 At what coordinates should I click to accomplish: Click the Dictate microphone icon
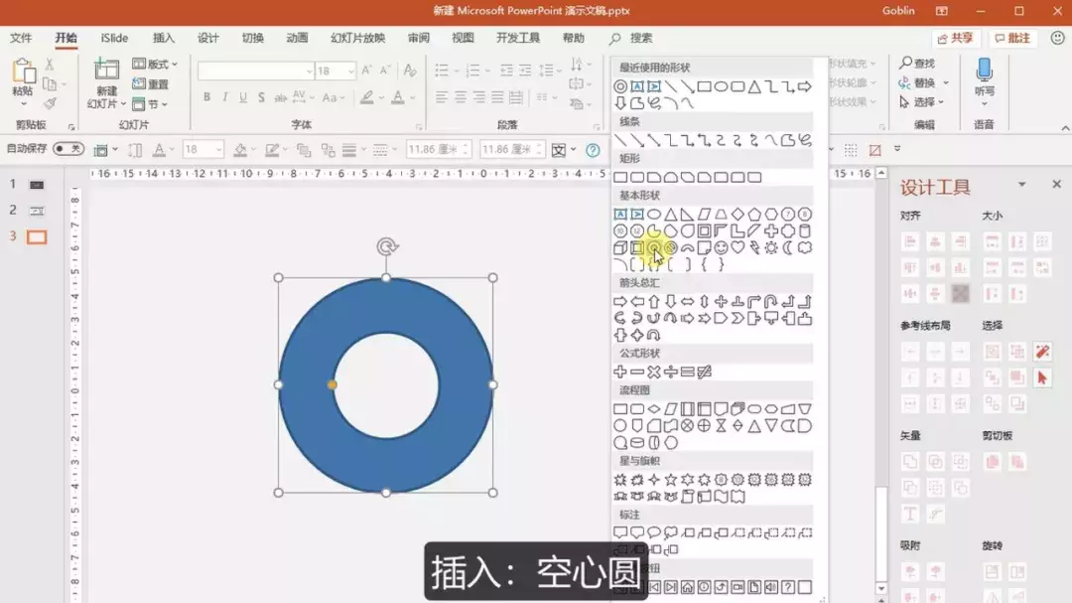pos(984,70)
